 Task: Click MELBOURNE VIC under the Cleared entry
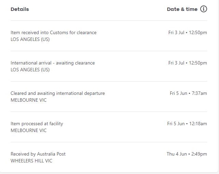[29, 100]
